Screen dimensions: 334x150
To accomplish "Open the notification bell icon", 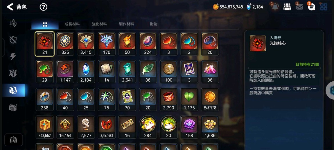I will tap(275, 7).
